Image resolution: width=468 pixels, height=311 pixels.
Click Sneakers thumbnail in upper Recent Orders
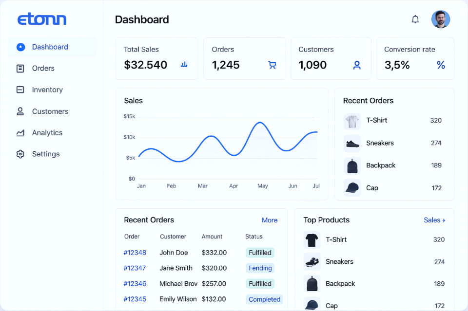[x=352, y=144]
